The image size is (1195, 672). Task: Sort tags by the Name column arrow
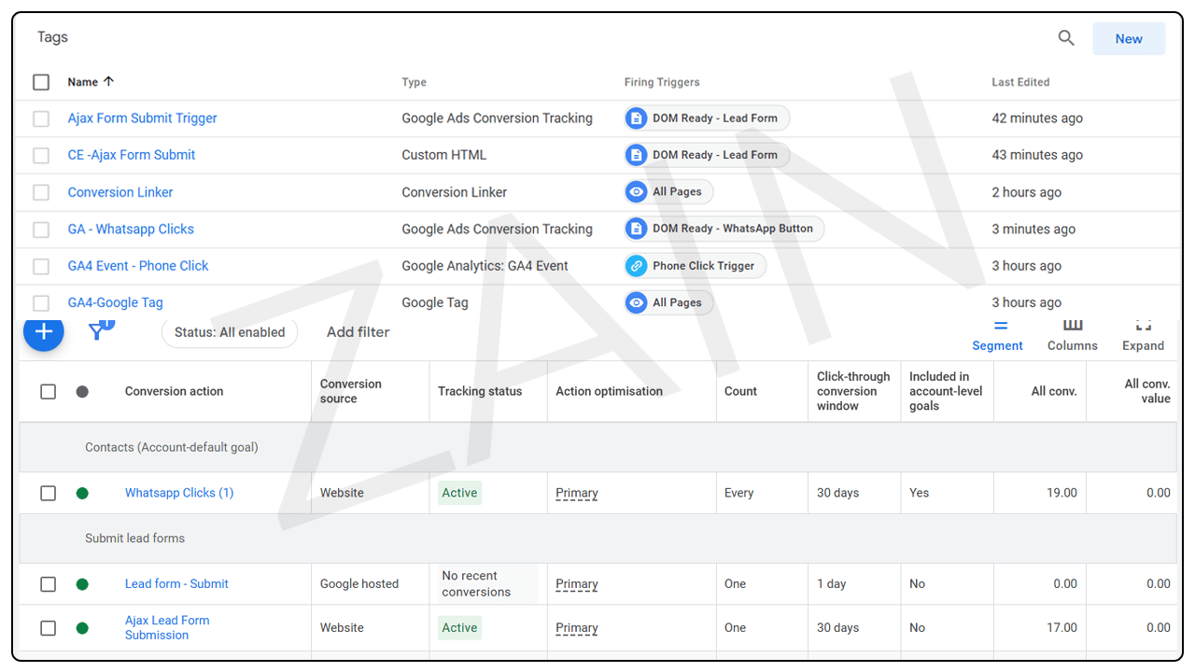(x=108, y=82)
